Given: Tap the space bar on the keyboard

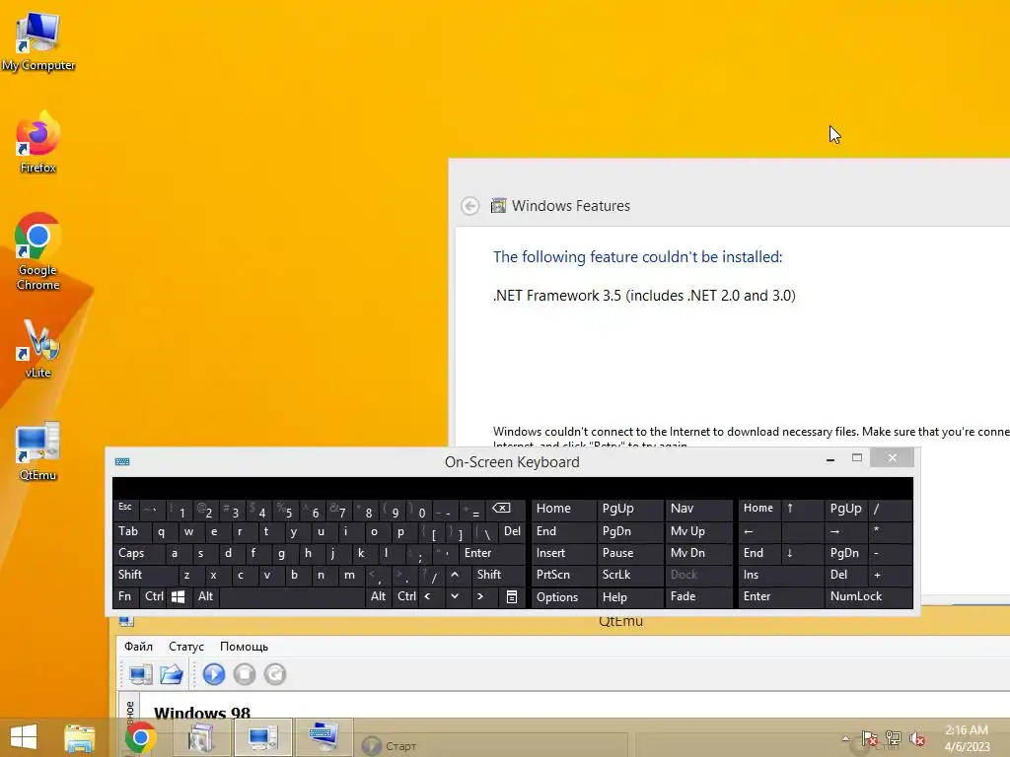Looking at the screenshot, I should [293, 596].
